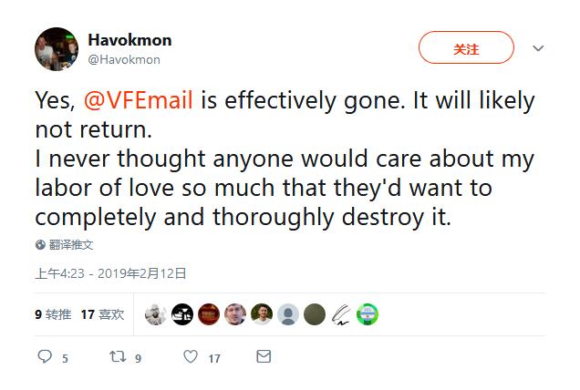
Task: View the 9 转推 retweets list
Action: point(53,314)
